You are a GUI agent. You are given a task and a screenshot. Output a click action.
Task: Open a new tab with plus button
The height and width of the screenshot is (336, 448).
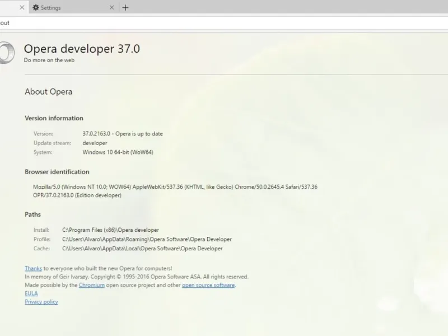pyautogui.click(x=125, y=8)
